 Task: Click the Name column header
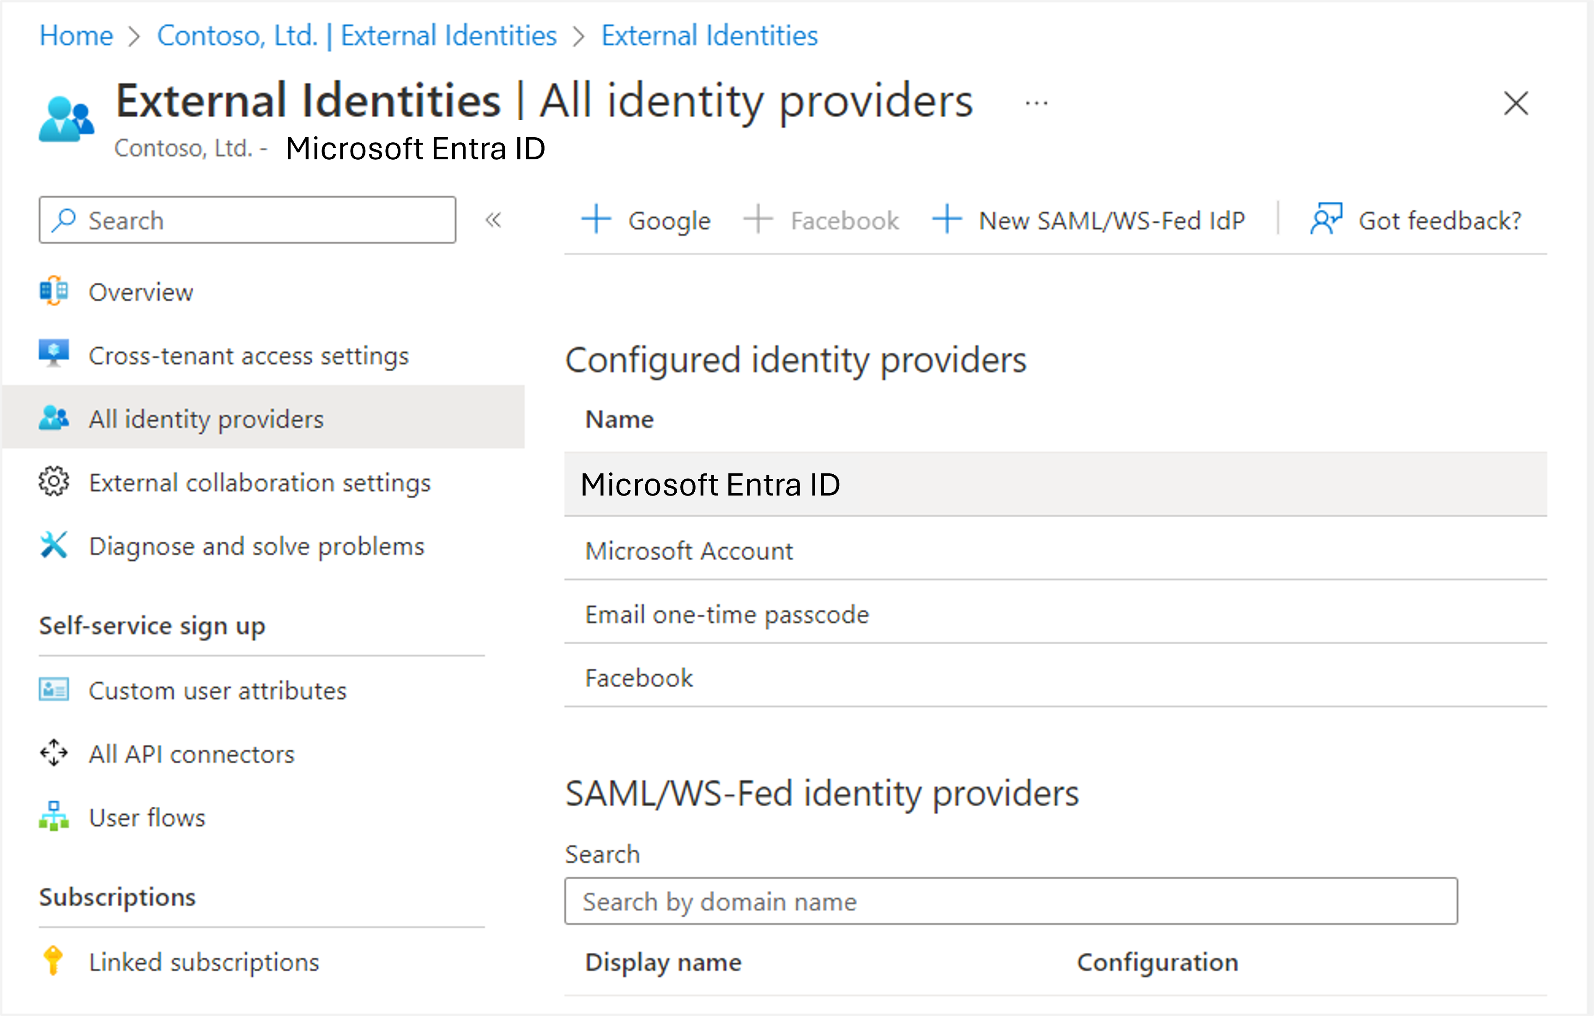pyautogui.click(x=619, y=419)
